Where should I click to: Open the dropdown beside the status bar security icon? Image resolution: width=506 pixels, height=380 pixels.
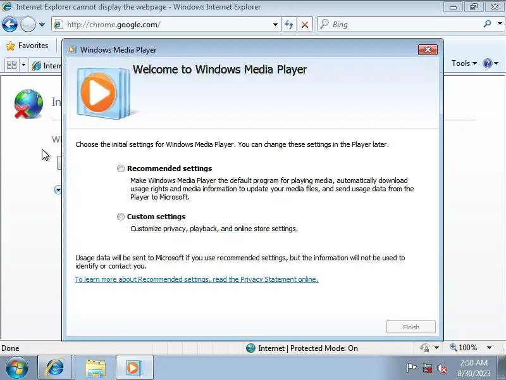436,348
